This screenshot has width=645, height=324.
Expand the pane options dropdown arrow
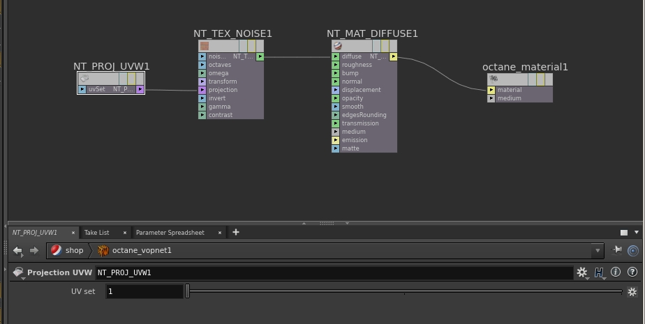click(637, 233)
